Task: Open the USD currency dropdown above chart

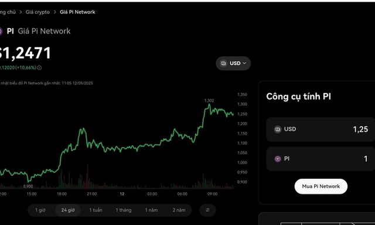Action: pos(233,63)
